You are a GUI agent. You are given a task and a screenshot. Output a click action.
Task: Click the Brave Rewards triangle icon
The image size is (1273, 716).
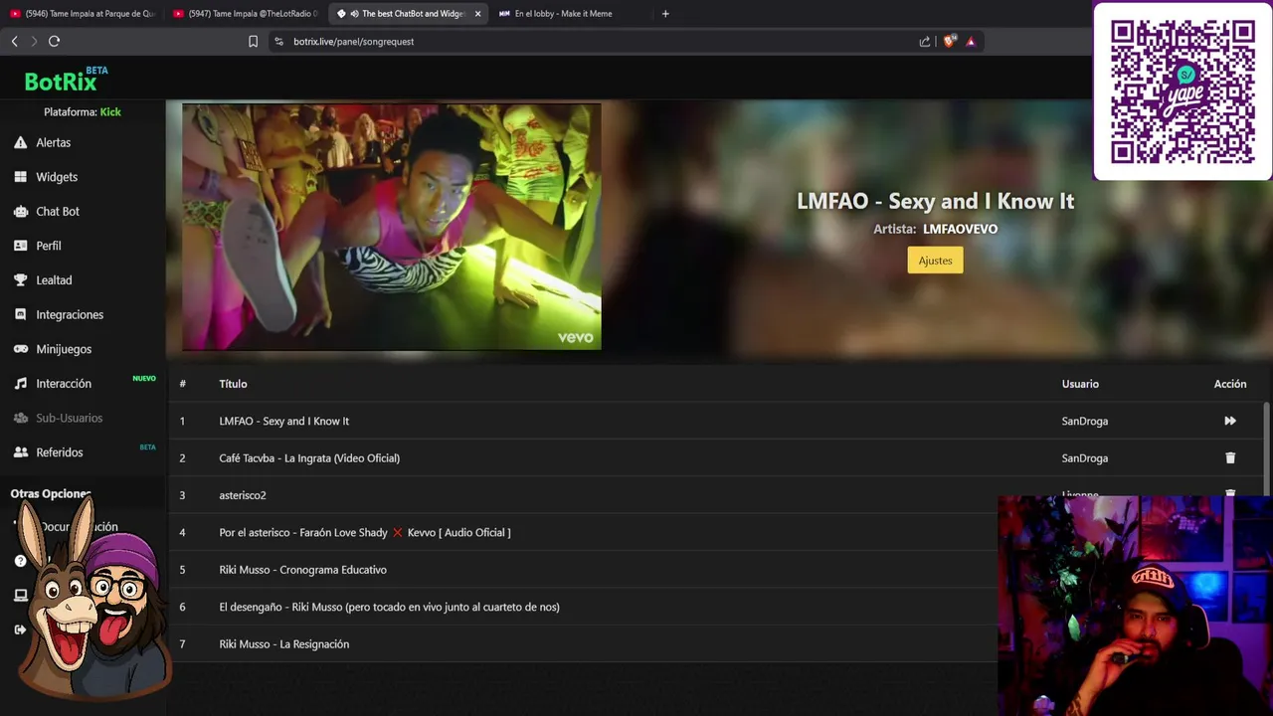pos(971,41)
